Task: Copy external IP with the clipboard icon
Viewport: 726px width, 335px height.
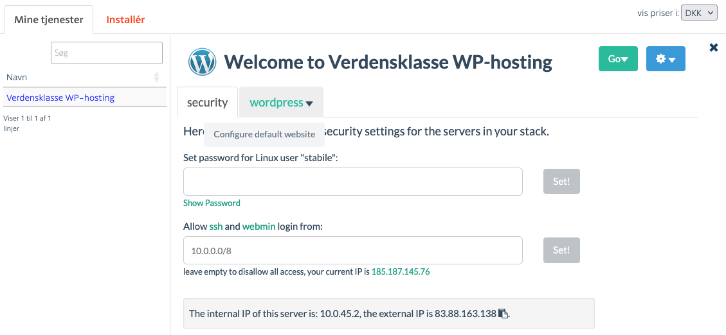Action: [504, 314]
